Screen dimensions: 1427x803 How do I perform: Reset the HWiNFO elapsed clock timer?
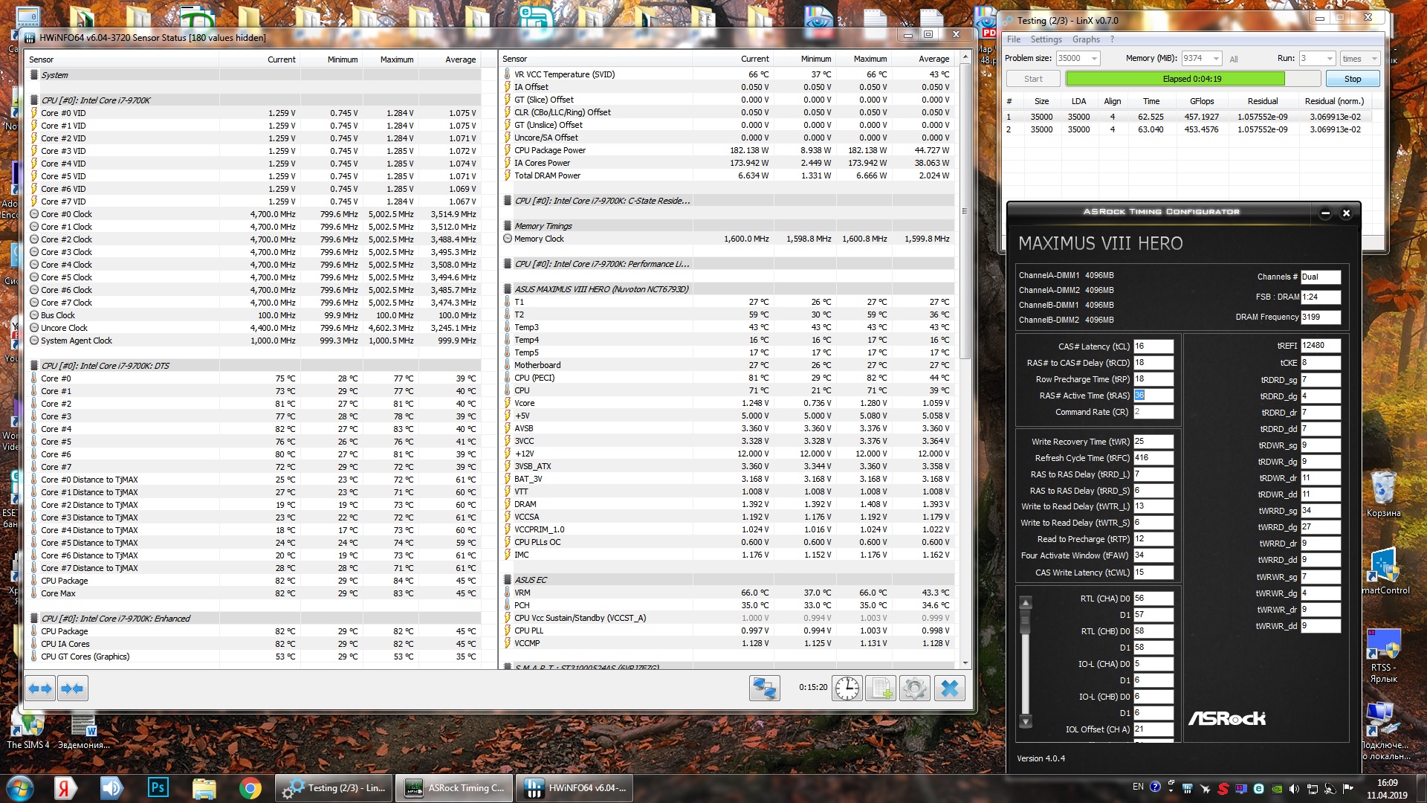click(847, 688)
